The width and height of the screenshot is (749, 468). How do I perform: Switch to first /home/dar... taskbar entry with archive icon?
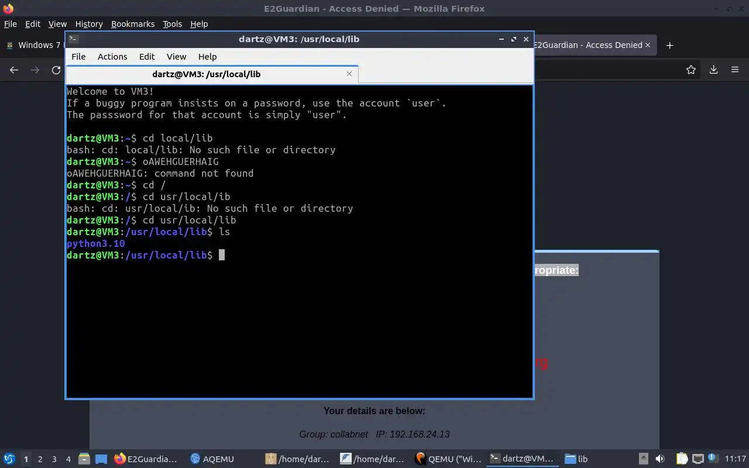point(297,459)
